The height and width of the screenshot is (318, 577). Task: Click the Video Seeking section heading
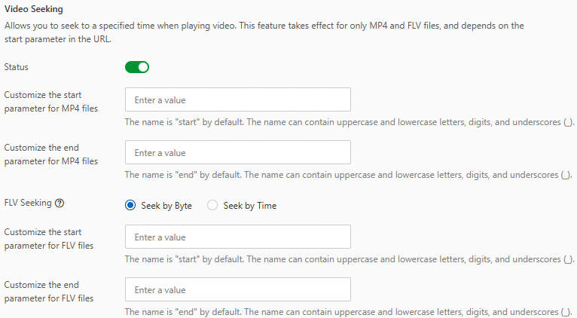point(34,9)
